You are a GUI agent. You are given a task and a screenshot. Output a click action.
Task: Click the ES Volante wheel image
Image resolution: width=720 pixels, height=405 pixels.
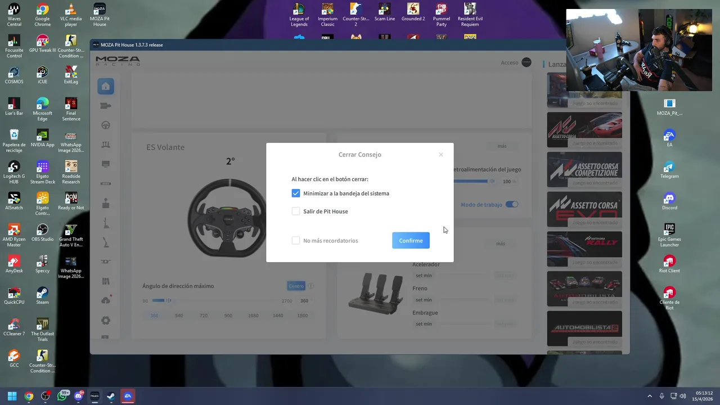click(x=228, y=218)
